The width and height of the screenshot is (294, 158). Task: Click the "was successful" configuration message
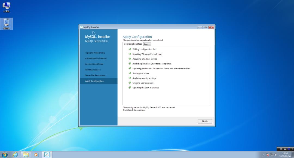(149, 107)
